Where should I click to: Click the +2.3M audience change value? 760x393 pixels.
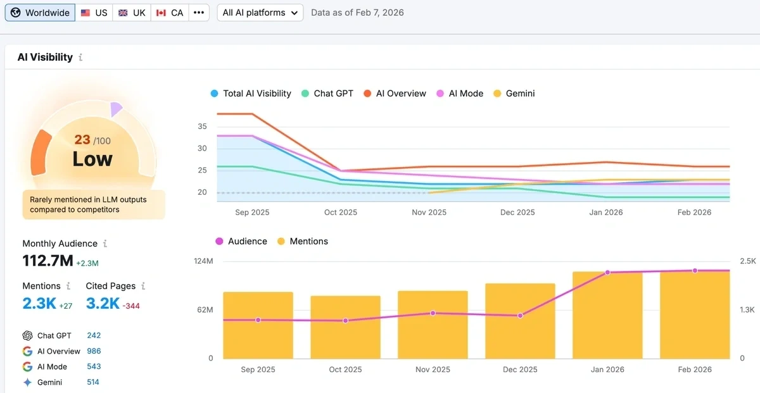[87, 263]
